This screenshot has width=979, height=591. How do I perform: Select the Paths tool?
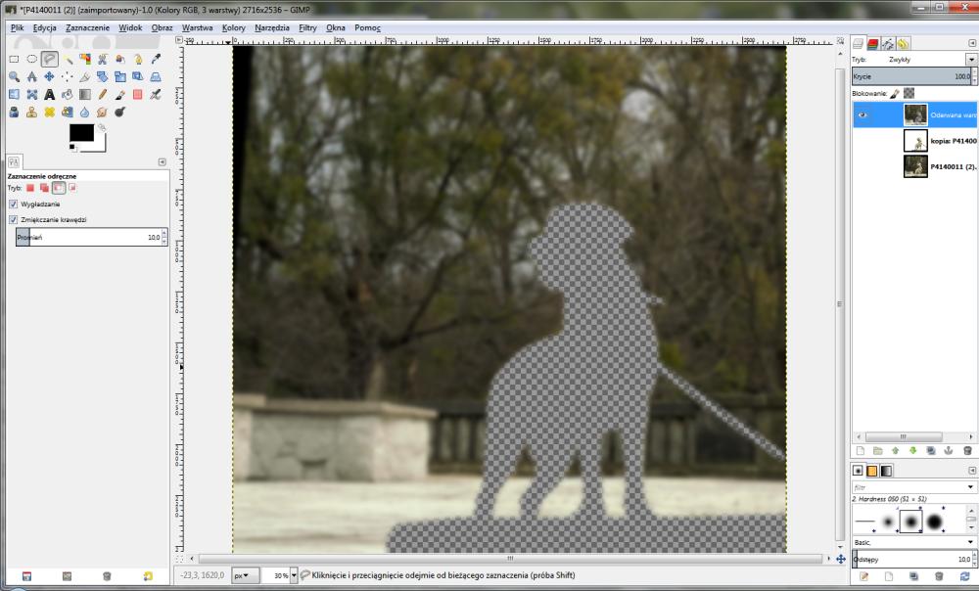point(138,60)
